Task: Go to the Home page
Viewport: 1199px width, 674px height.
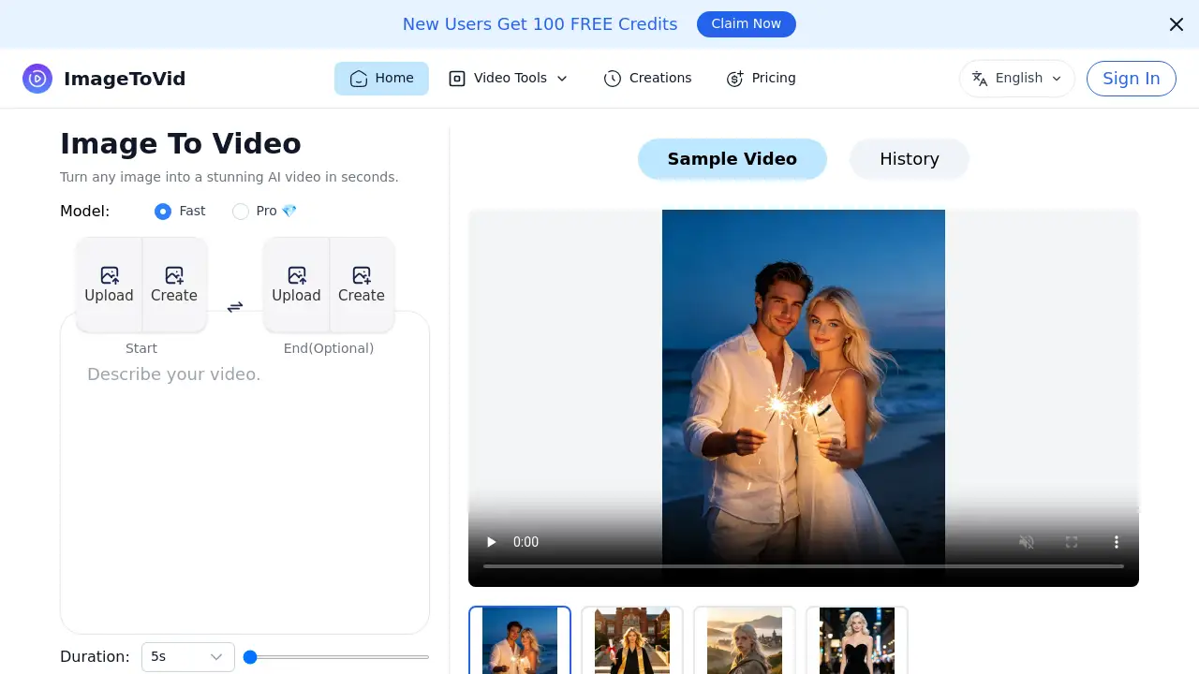Action: click(381, 79)
